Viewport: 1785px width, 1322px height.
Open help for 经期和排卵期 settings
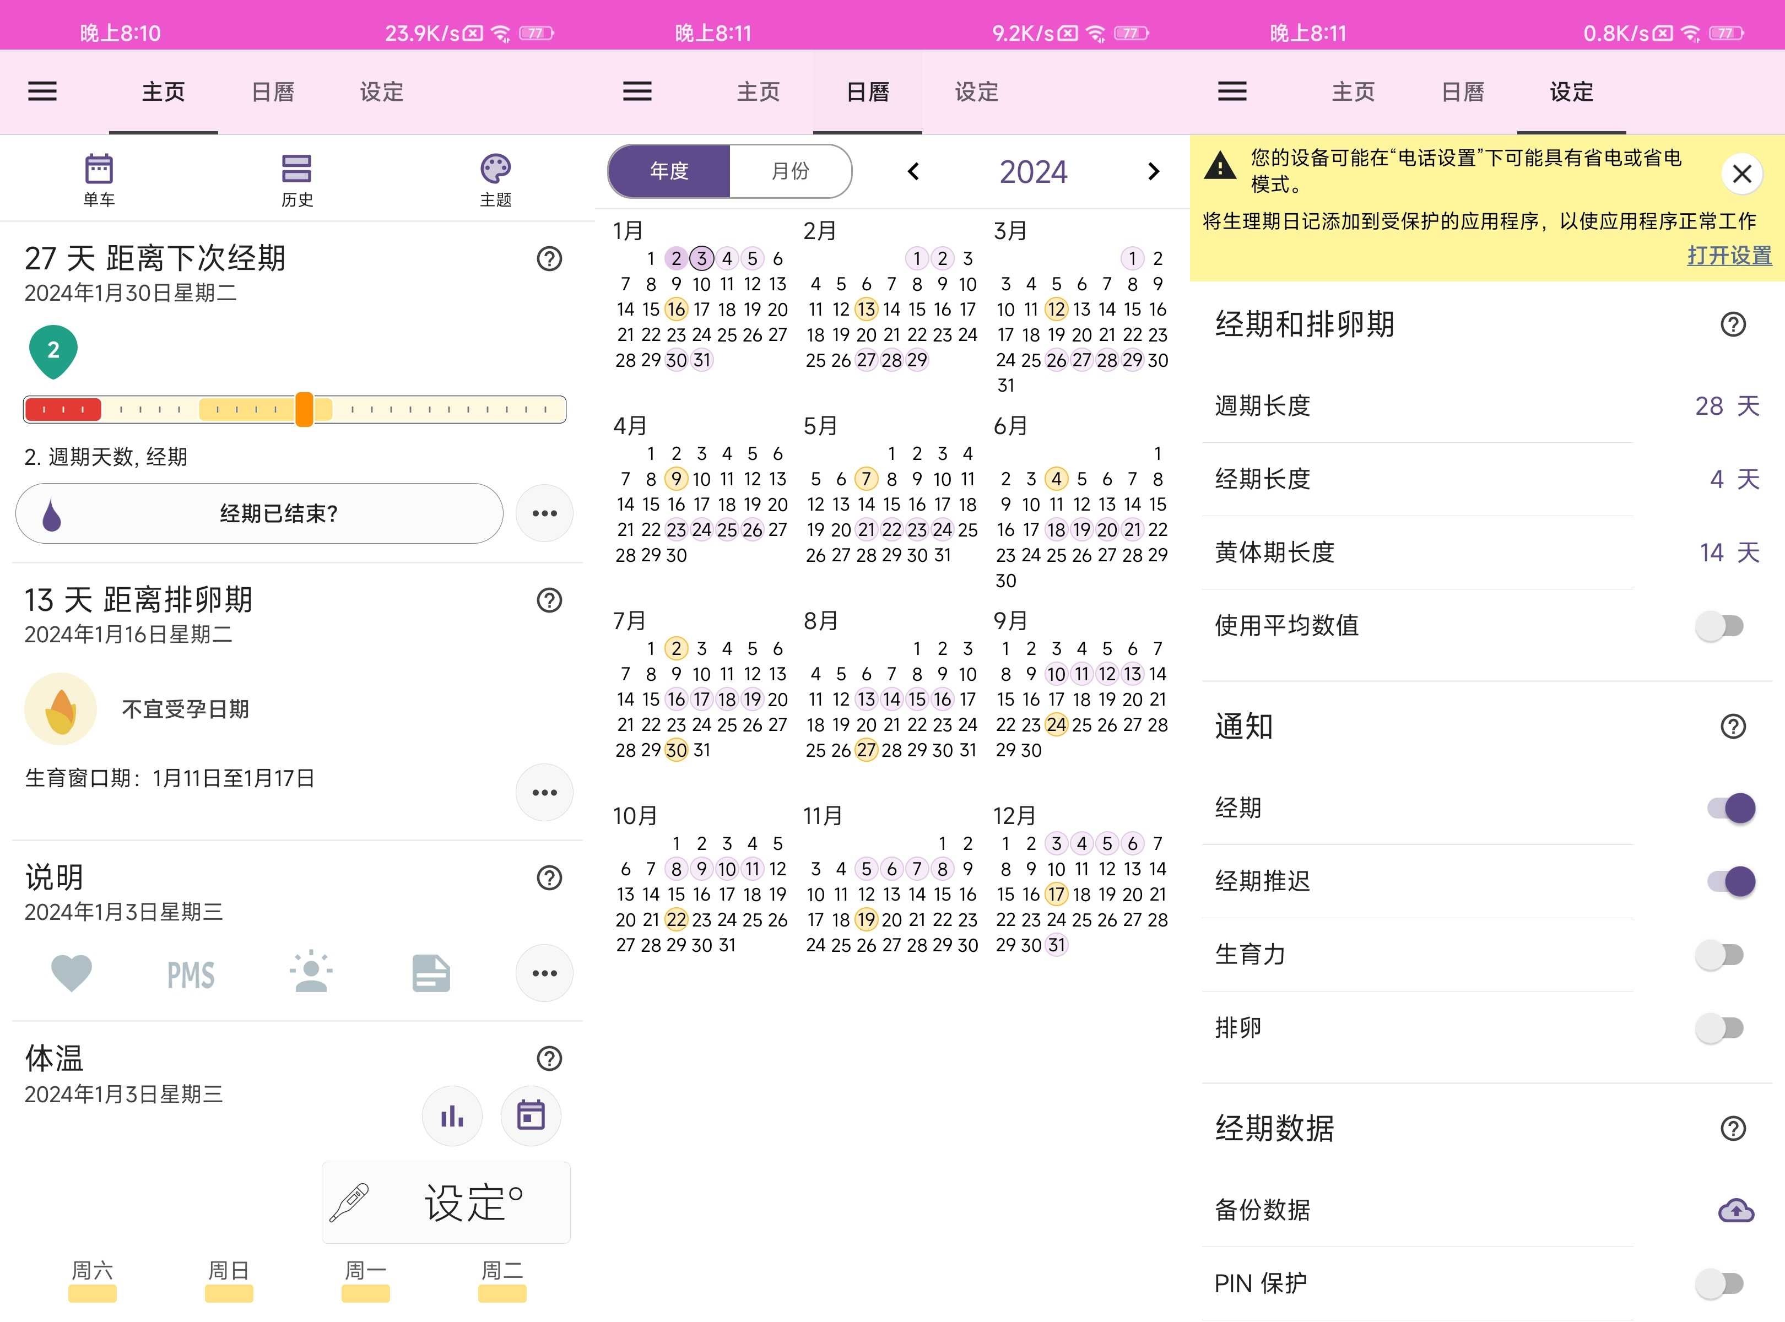point(1733,324)
